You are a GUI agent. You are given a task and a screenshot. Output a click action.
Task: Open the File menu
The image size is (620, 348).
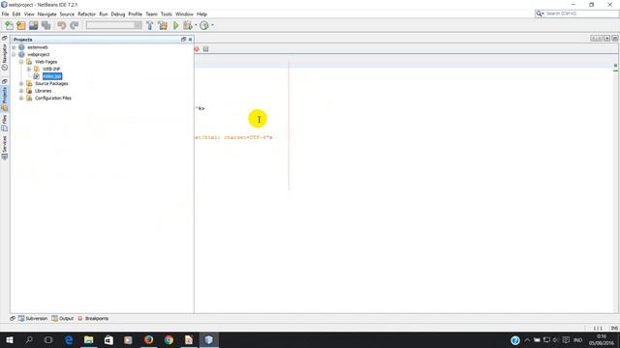5,14
